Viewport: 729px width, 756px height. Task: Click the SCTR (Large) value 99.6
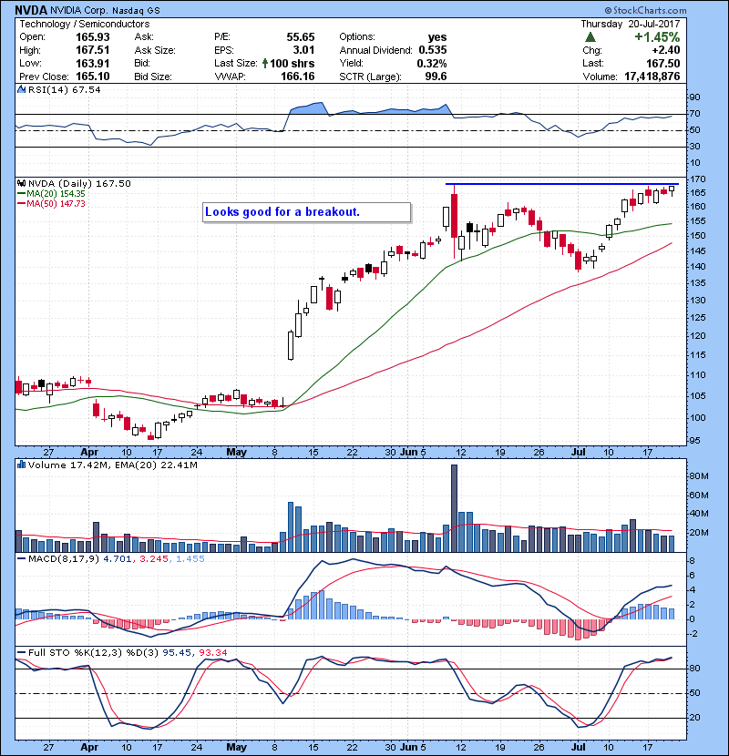(436, 77)
